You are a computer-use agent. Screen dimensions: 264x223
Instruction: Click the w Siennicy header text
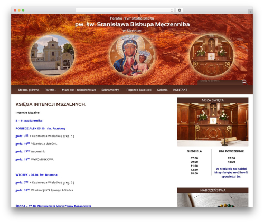point(132,31)
